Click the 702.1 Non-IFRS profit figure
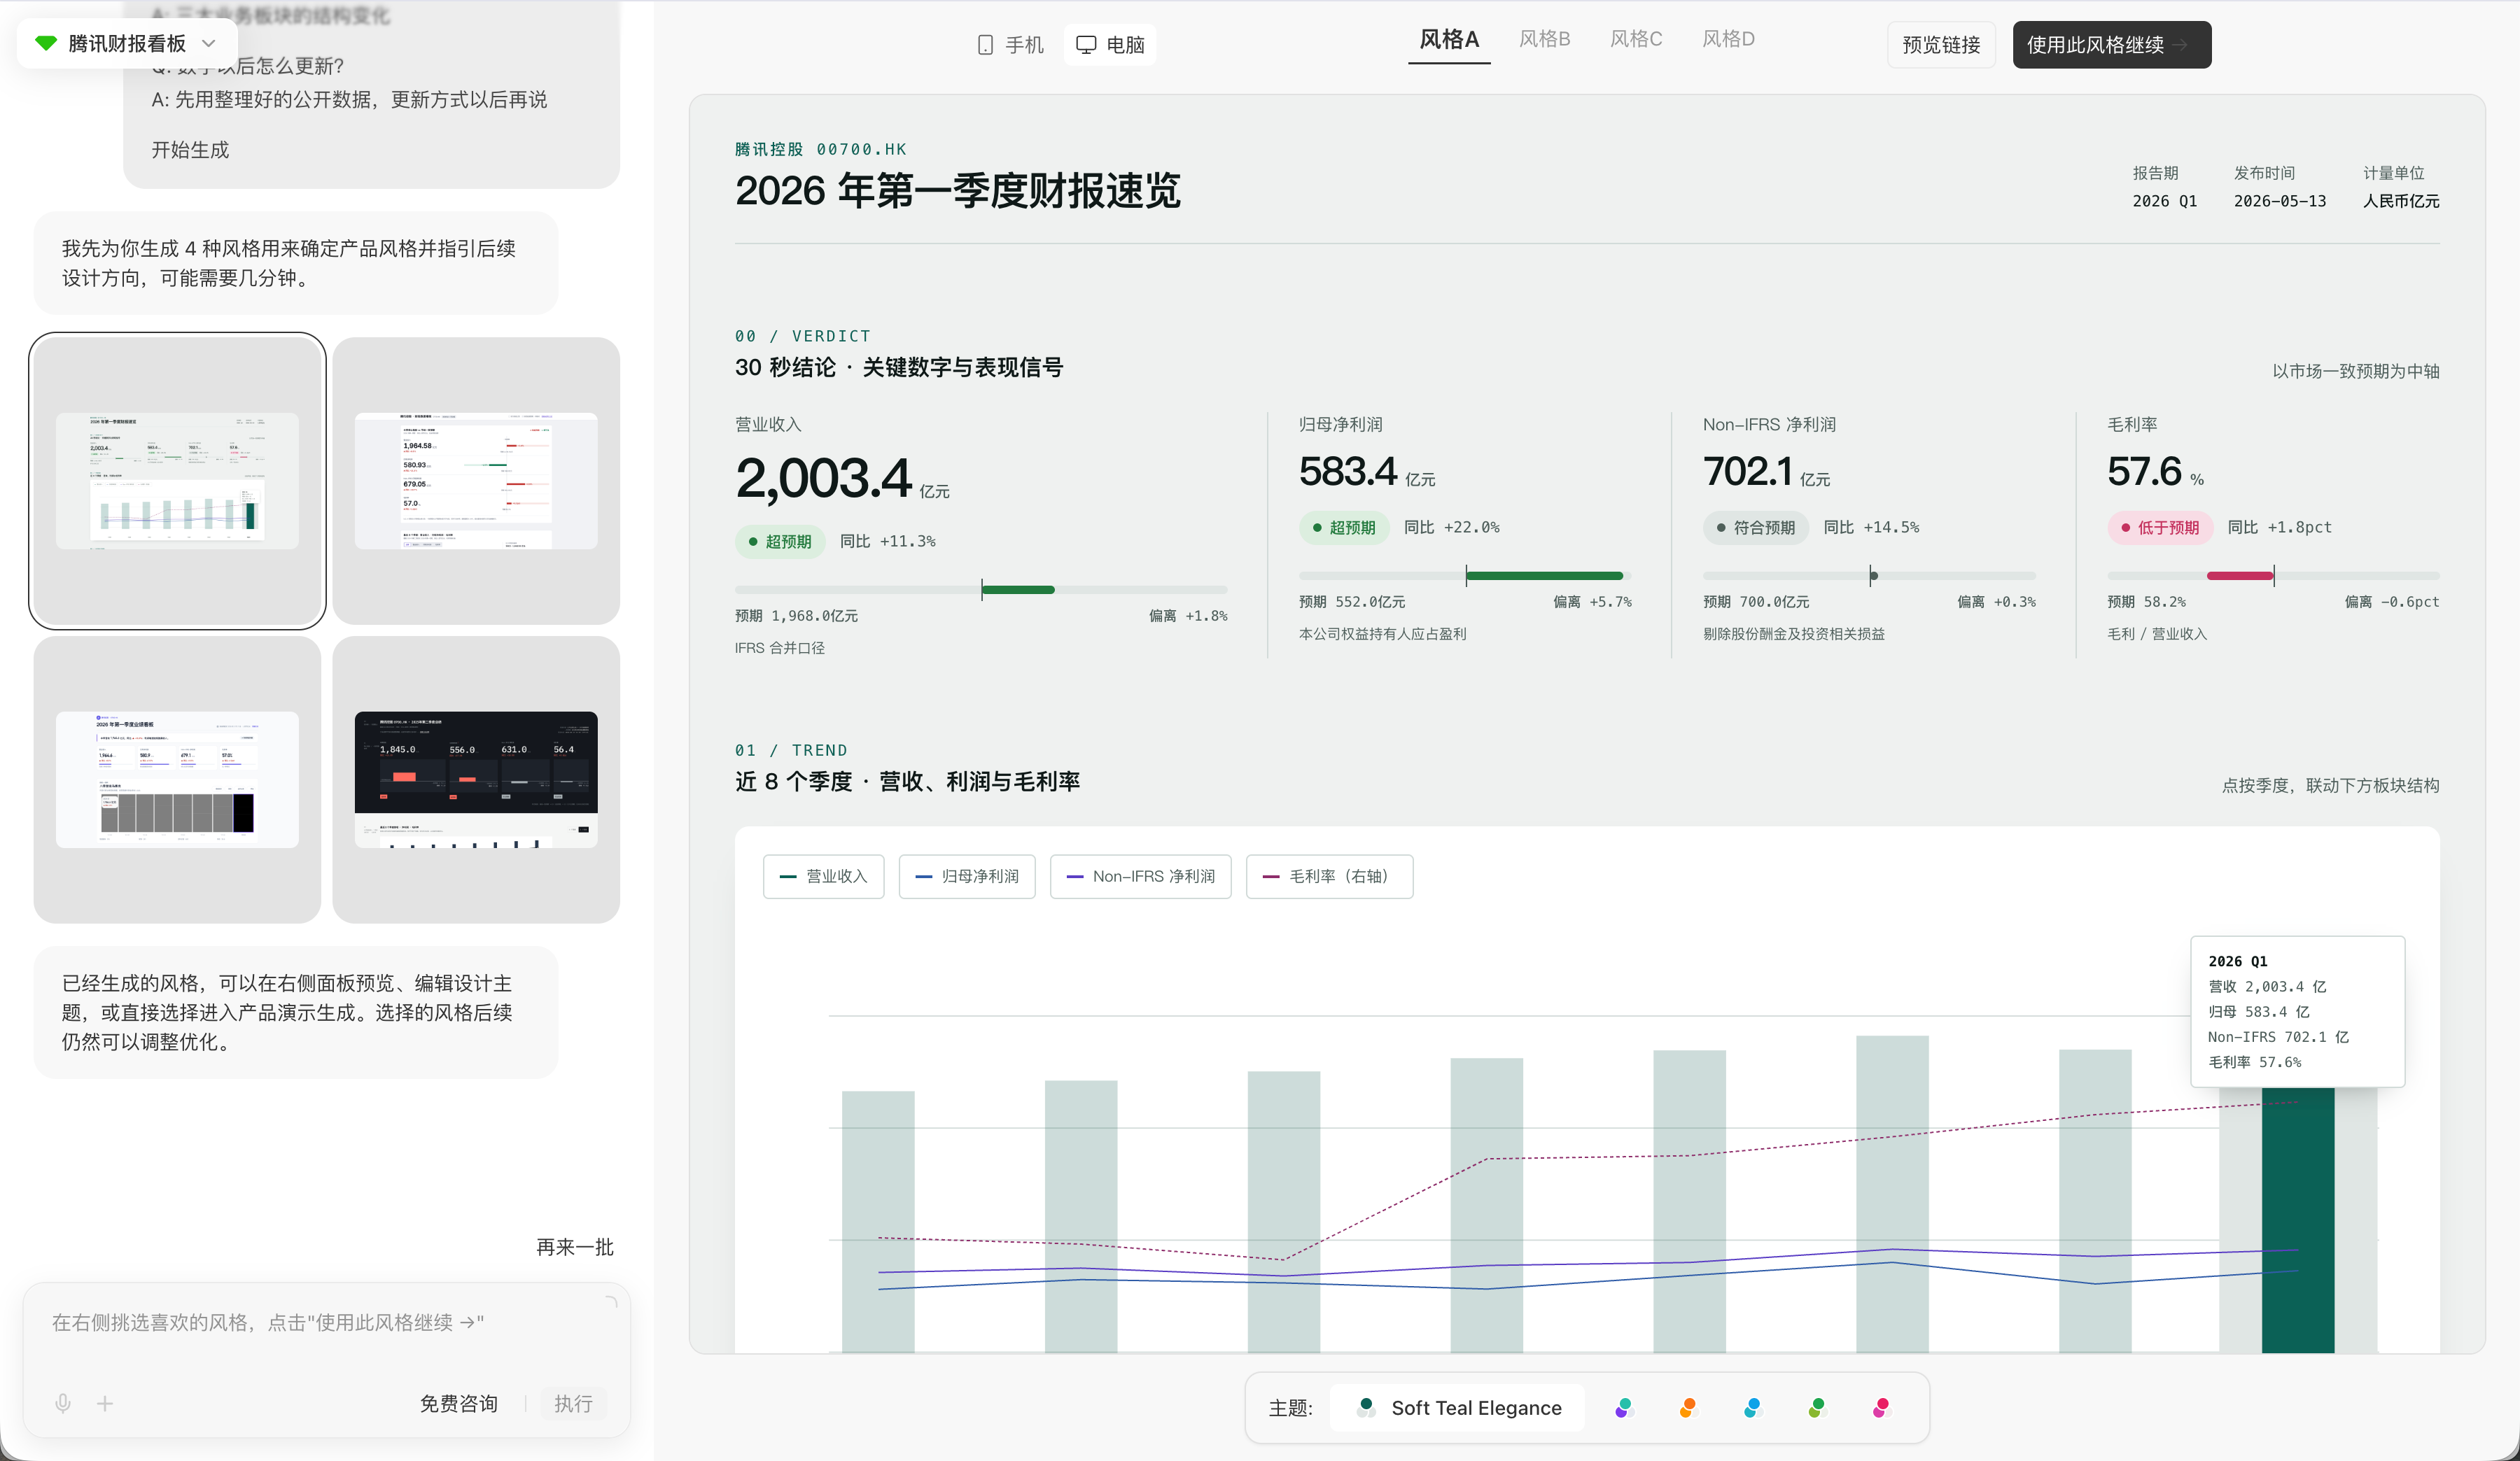Screen dimensions: 2520x1461 click(1747, 471)
